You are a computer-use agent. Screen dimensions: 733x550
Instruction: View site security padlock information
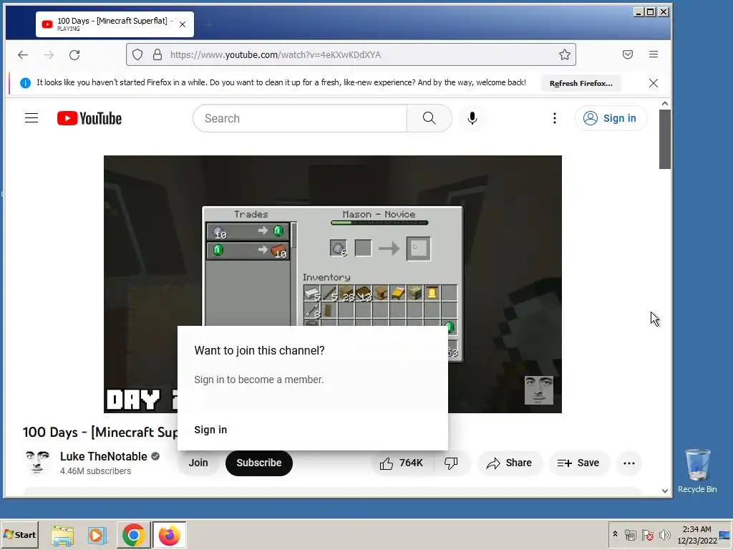(157, 54)
